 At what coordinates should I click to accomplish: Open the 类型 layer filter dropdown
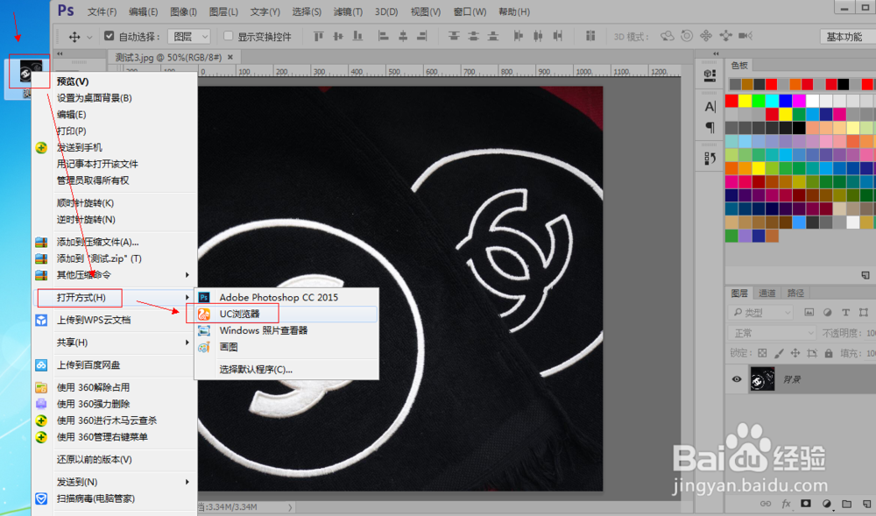point(761,312)
